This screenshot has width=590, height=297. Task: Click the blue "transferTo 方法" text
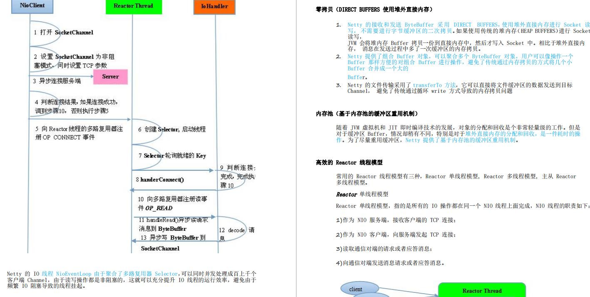[x=434, y=85]
